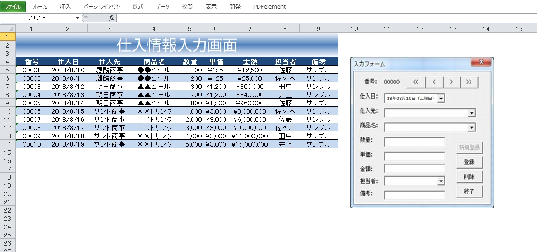Go to previous record with < button
Screen dimensions: 537x252
click(x=434, y=82)
